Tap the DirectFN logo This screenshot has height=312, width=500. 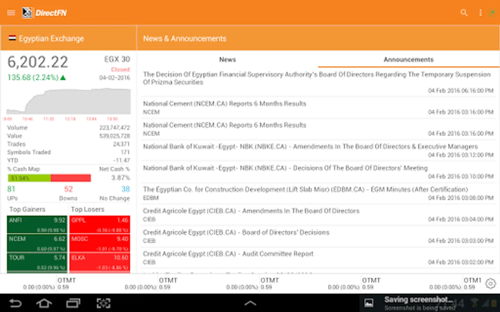(44, 13)
